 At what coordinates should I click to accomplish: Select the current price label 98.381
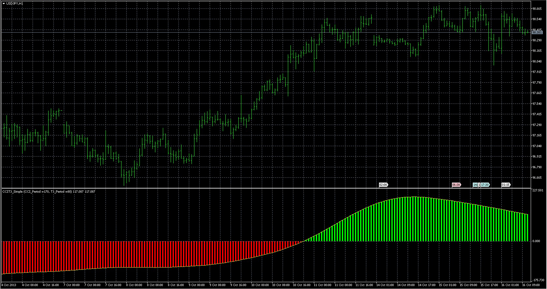[x=537, y=33]
